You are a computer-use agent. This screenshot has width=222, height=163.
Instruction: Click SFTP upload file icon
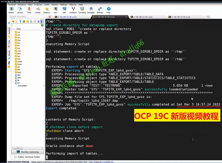20,22
